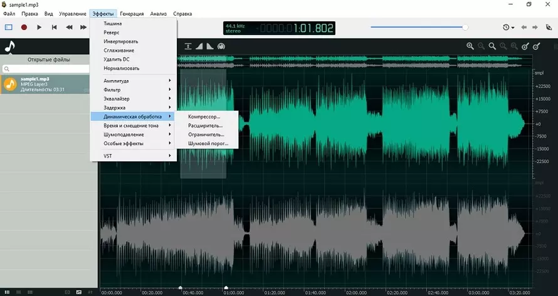Expand the Особые эффекты submenu
Image resolution: width=558 pixels, height=296 pixels.
[134, 143]
